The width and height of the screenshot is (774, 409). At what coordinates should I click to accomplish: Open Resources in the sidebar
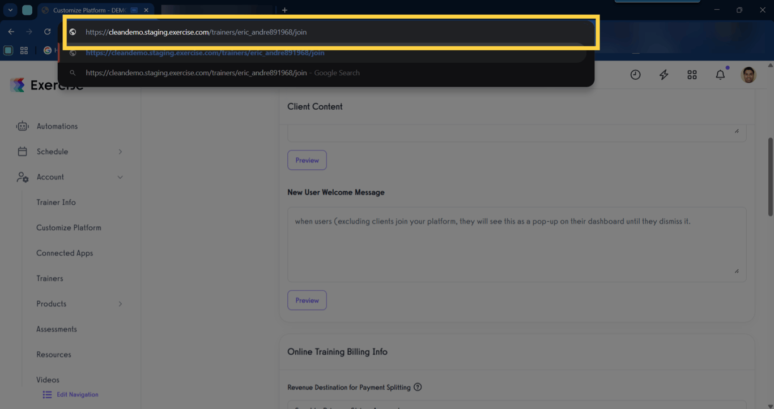pyautogui.click(x=54, y=355)
